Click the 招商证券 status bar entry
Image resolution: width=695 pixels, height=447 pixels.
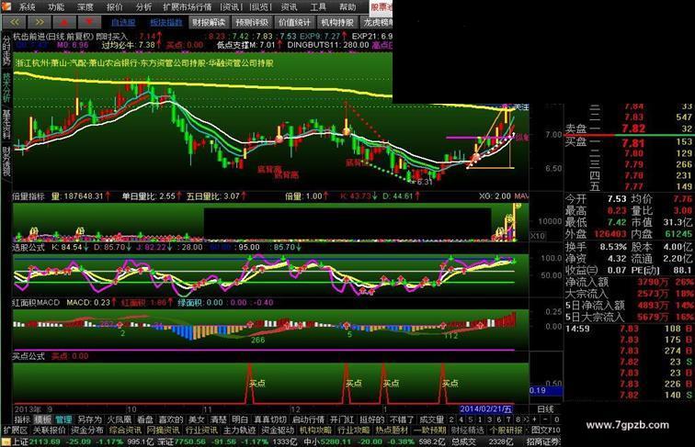(543, 441)
